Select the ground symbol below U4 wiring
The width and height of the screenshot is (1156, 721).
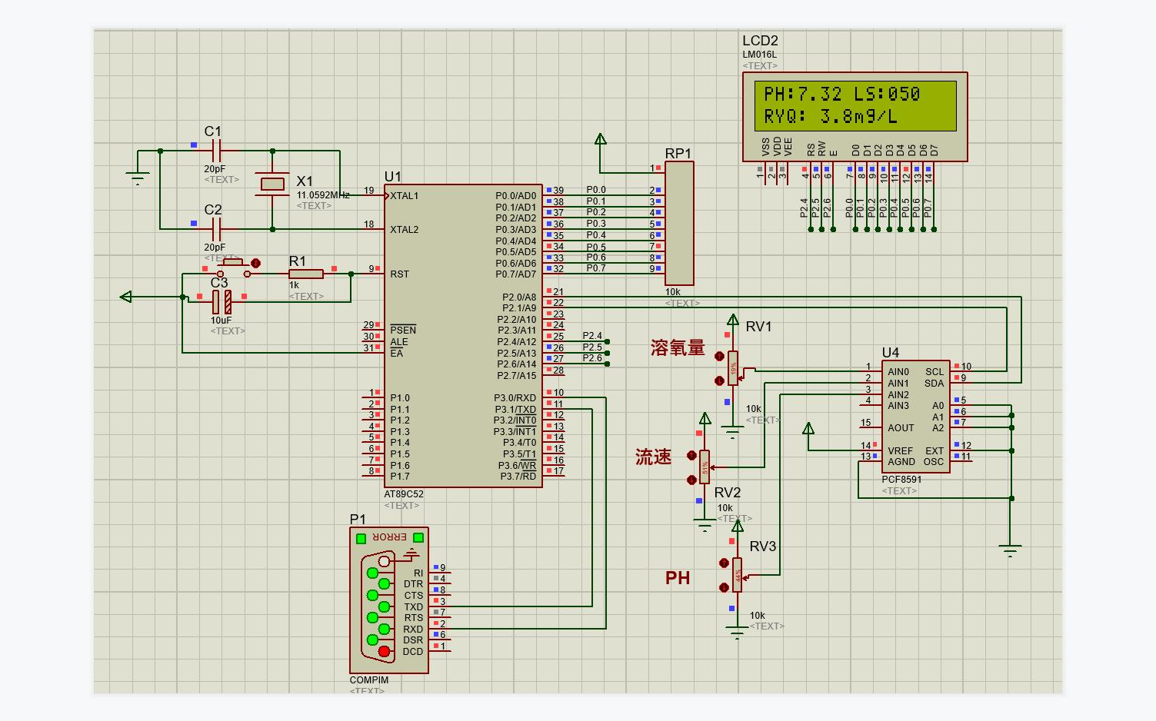1011,551
